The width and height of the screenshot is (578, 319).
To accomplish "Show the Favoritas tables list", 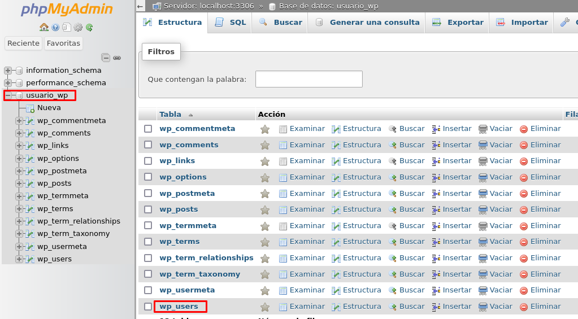I will pyautogui.click(x=63, y=43).
